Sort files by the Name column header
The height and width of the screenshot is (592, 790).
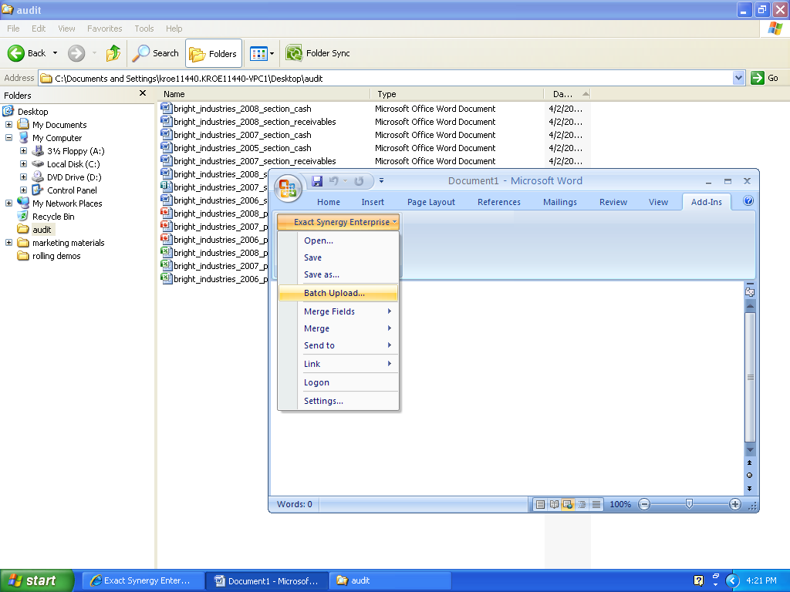(264, 94)
